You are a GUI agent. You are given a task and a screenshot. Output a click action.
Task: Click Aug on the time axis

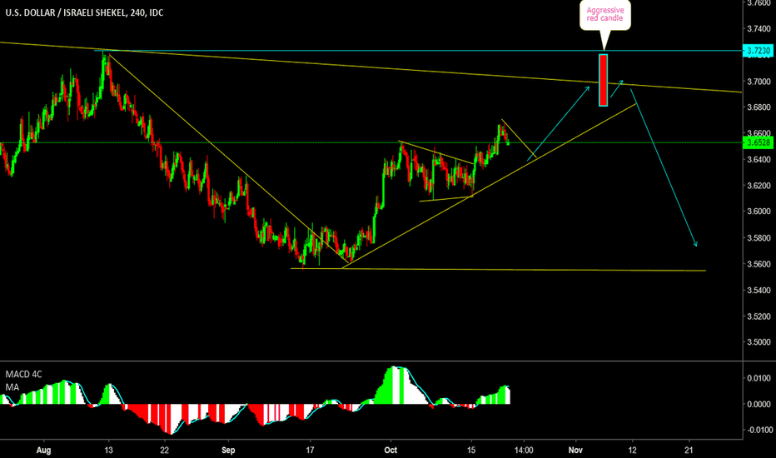pyautogui.click(x=44, y=450)
